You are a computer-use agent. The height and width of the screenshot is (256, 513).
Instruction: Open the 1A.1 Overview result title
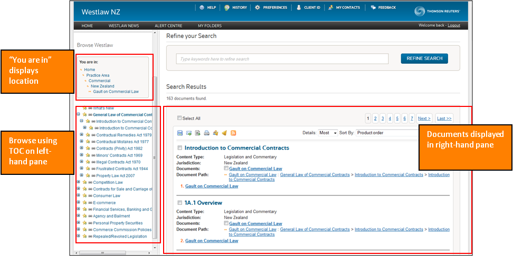coord(203,203)
